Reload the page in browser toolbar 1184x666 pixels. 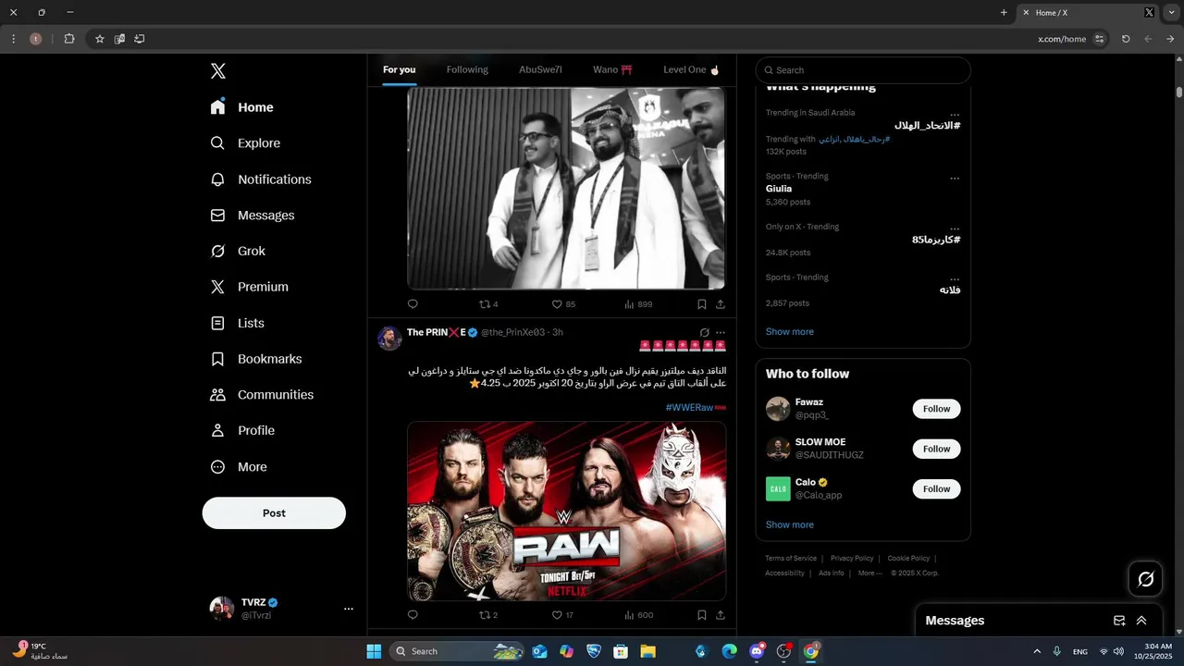click(1126, 39)
